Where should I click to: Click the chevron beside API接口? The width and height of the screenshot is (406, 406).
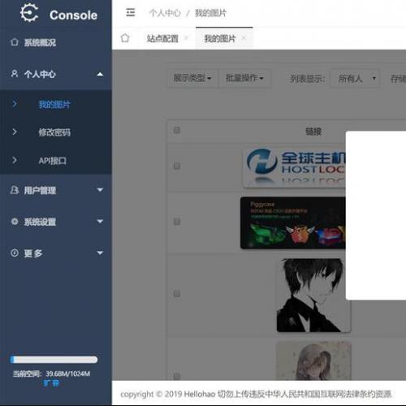pos(15,160)
